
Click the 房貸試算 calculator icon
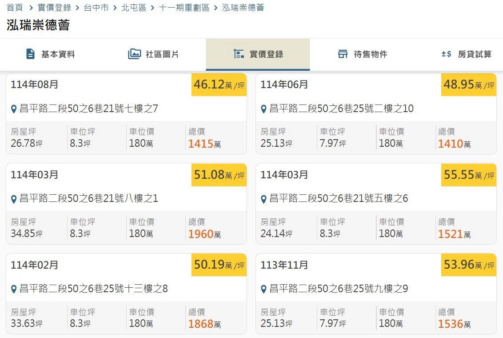pos(446,54)
